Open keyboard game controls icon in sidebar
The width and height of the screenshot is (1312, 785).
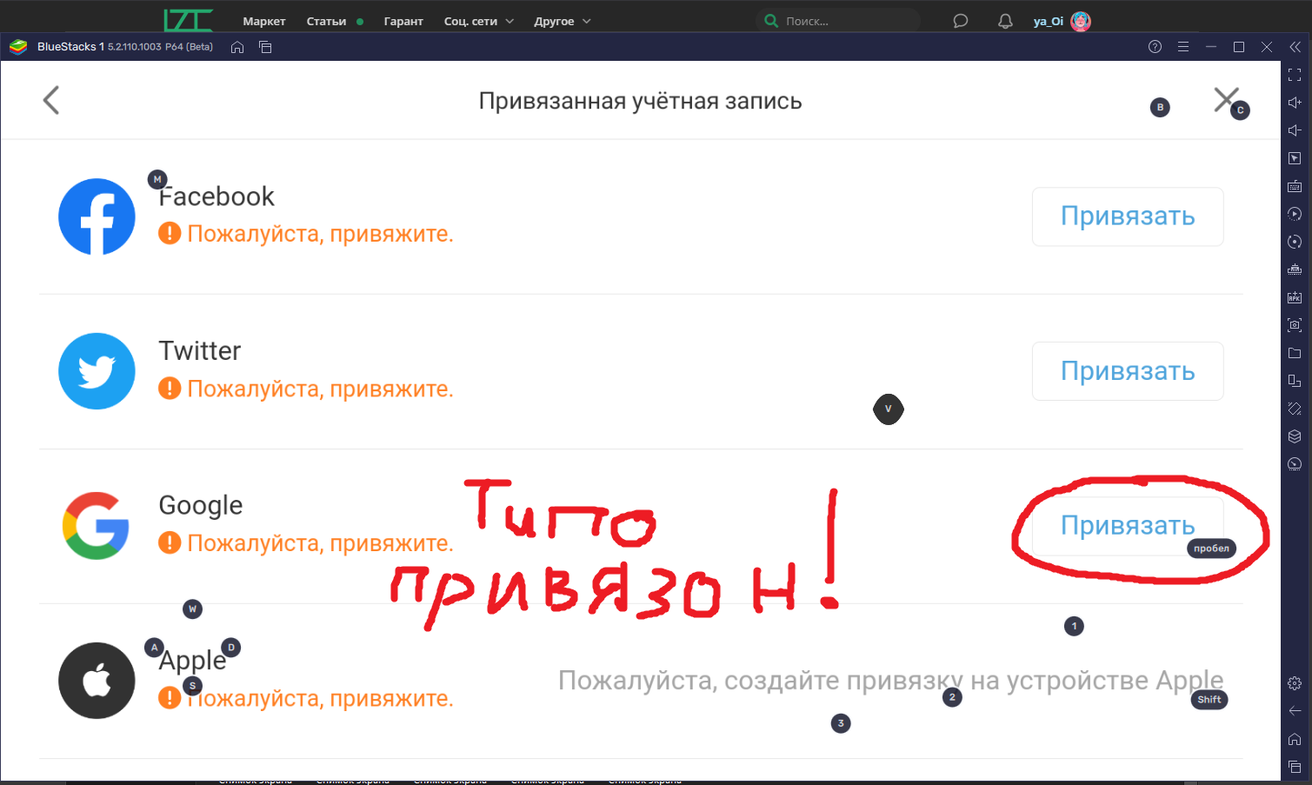click(1295, 186)
